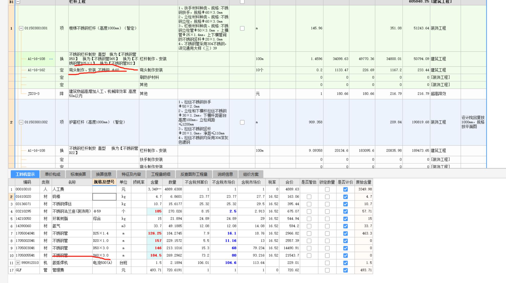506x283 pixels.
Task: Toggle 是否暂估 checkbox for 钨棒 row
Action: [309, 197]
